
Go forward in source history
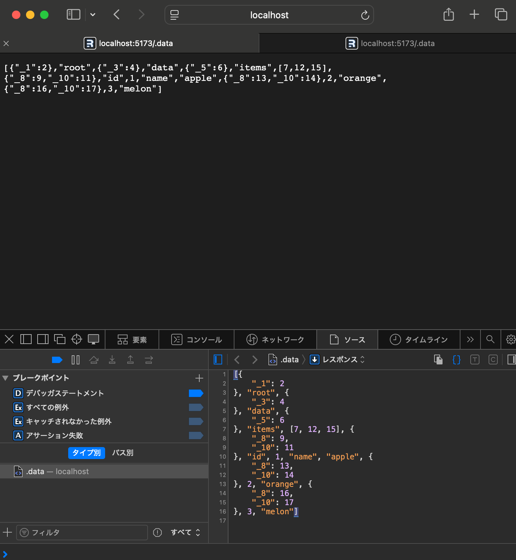click(255, 359)
